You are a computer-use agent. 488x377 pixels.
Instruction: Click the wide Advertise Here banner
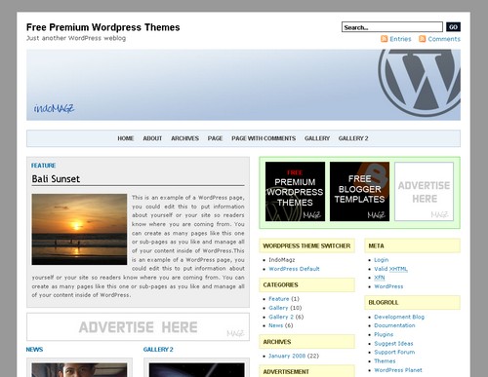tap(138, 327)
